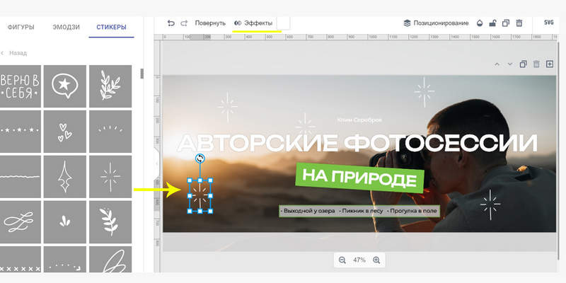566x283 pixels.
Task: Select the green НА ПРИРОДЕ banner
Action: (359, 178)
